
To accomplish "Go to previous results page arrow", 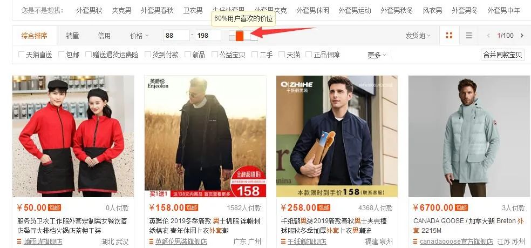I will 488,35.
